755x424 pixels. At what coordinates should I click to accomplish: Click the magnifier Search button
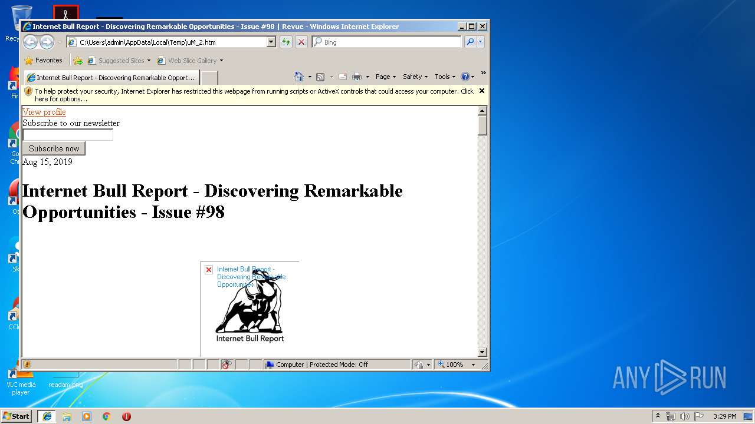[x=470, y=42]
